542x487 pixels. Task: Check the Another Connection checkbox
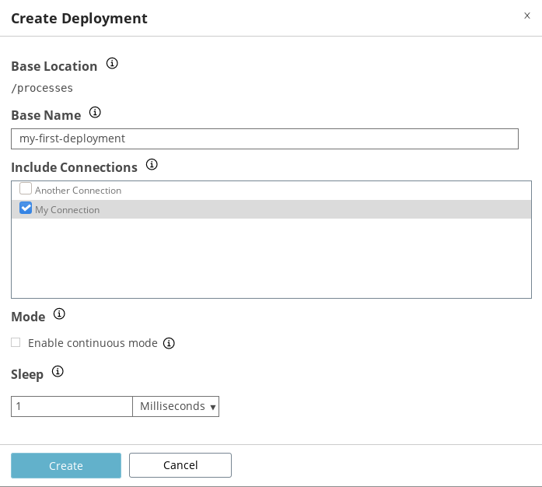pos(26,189)
